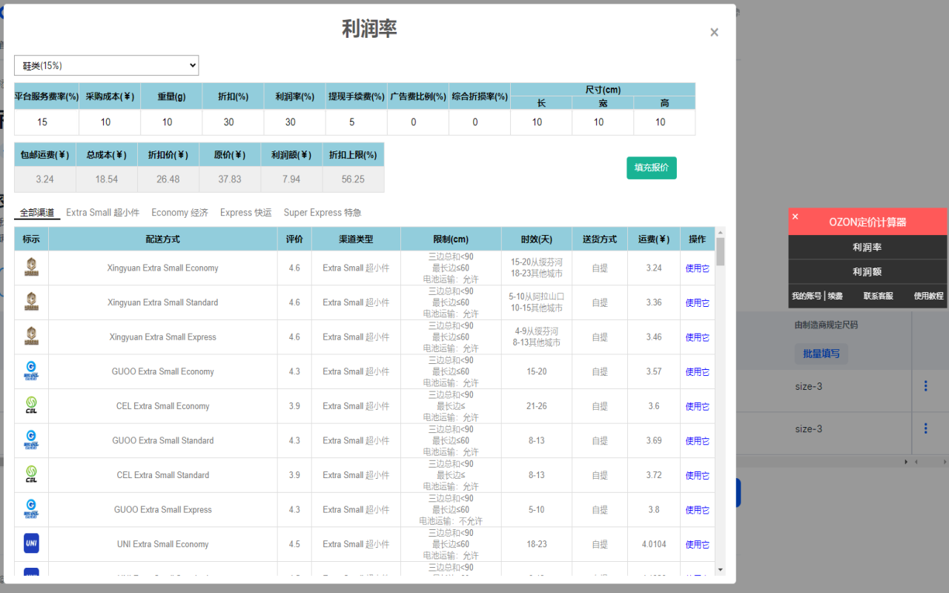Viewport: 949px width, 593px height.
Task: Click the 利润额 button in calculator widget
Action: pos(867,272)
